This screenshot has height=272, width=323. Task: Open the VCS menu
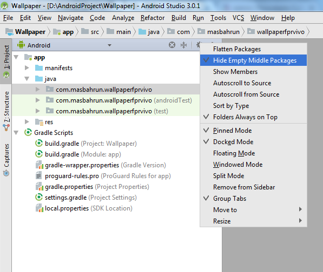pyautogui.click(x=238, y=18)
